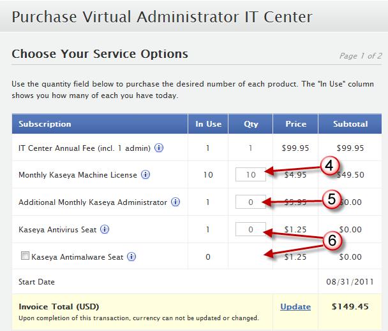Image resolution: width=388 pixels, height=331 pixels.
Task: Tick the Kaseya Antimalware Seat checkbox
Action: click(25, 255)
